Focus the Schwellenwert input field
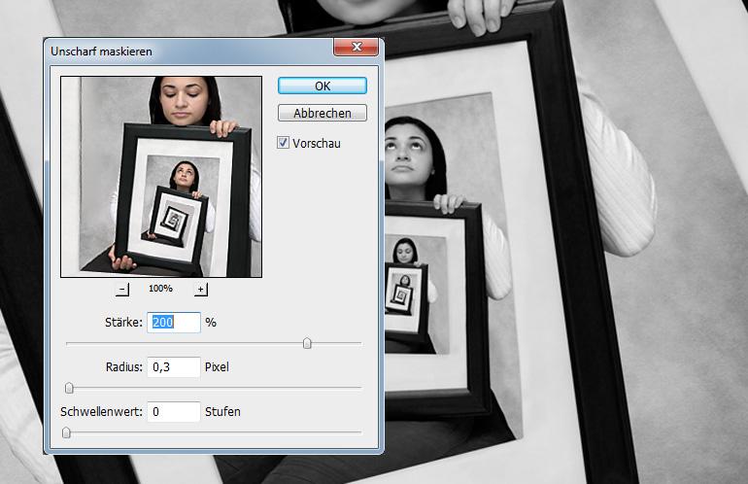748x484 pixels. coord(174,412)
